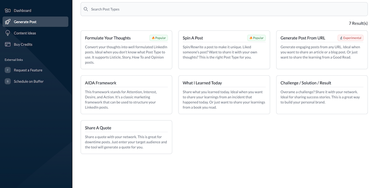Go to Content Ideas in sidebar

coord(25,33)
